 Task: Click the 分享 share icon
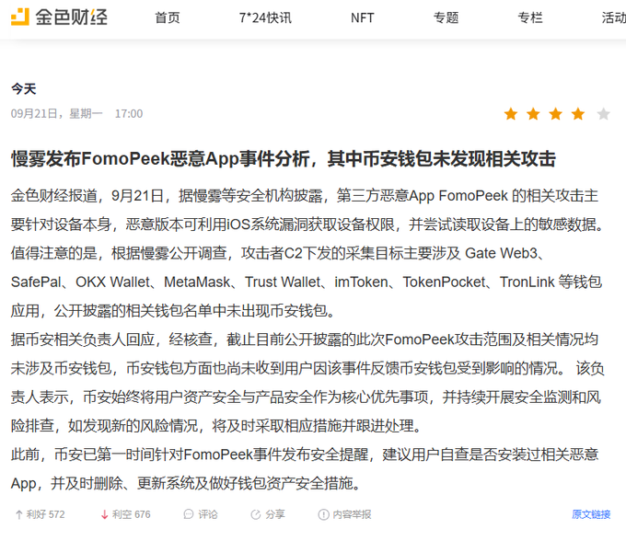click(x=256, y=514)
